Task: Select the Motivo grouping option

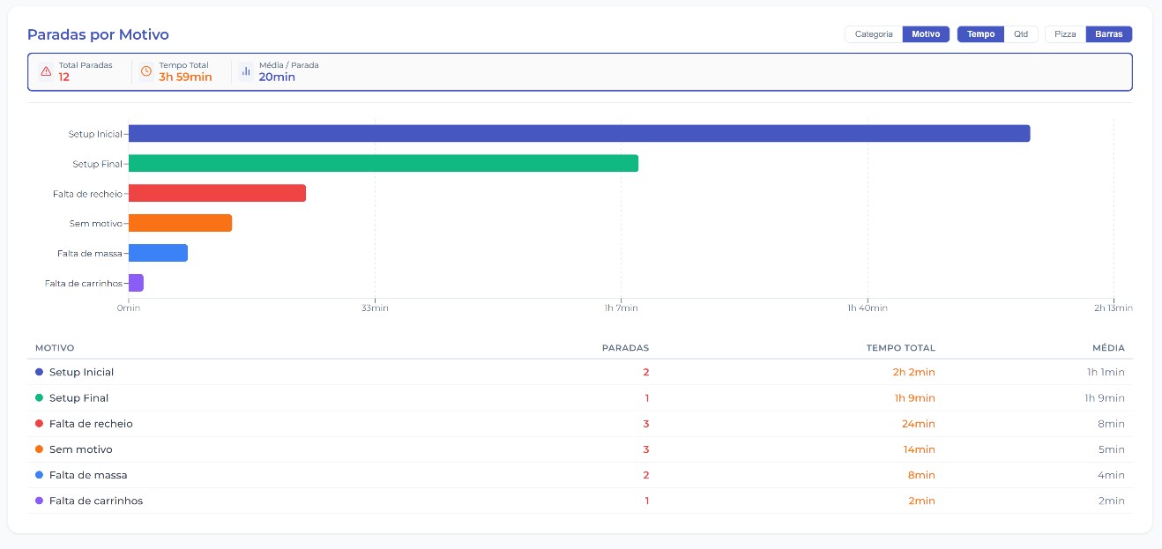Action: (x=926, y=34)
